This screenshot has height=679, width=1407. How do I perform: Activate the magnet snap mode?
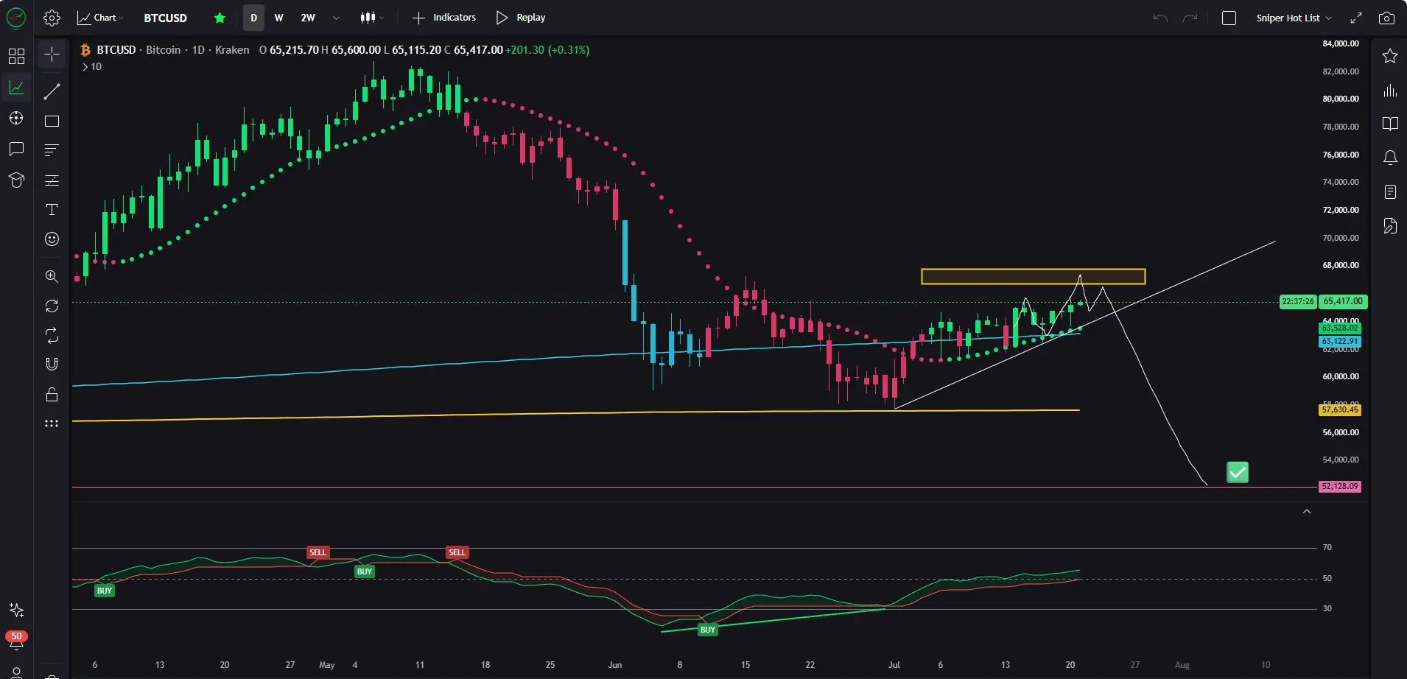[x=52, y=364]
